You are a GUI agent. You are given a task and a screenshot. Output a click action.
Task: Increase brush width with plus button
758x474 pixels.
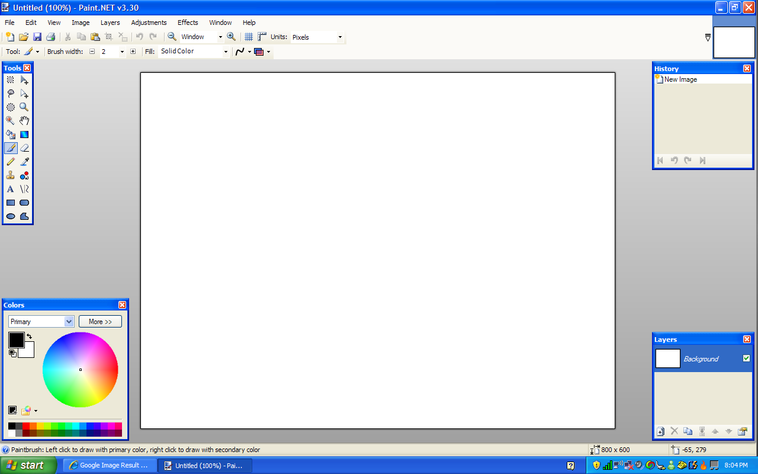click(x=133, y=52)
